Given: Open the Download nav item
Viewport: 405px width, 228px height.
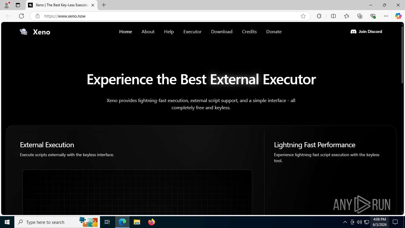Looking at the screenshot, I should coord(222,31).
